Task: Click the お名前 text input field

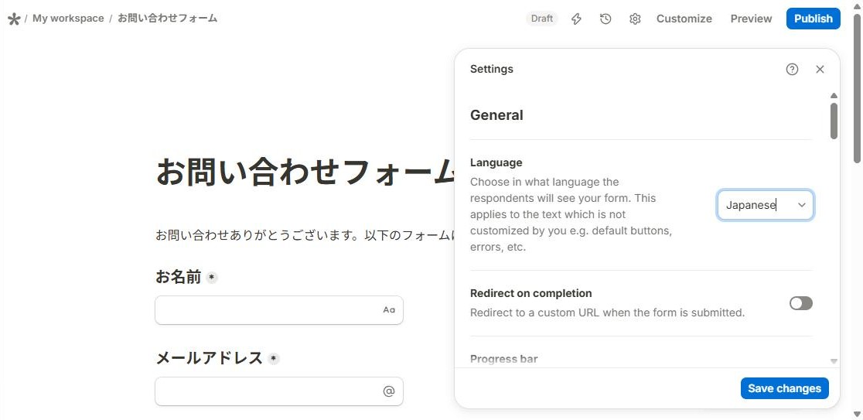Action: [x=279, y=310]
